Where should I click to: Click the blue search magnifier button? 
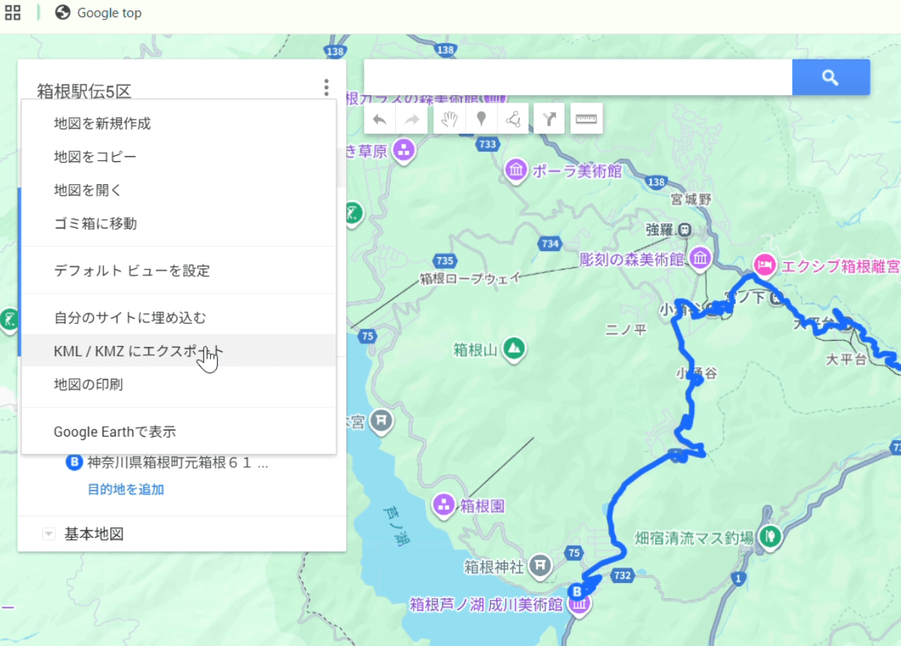pos(830,77)
